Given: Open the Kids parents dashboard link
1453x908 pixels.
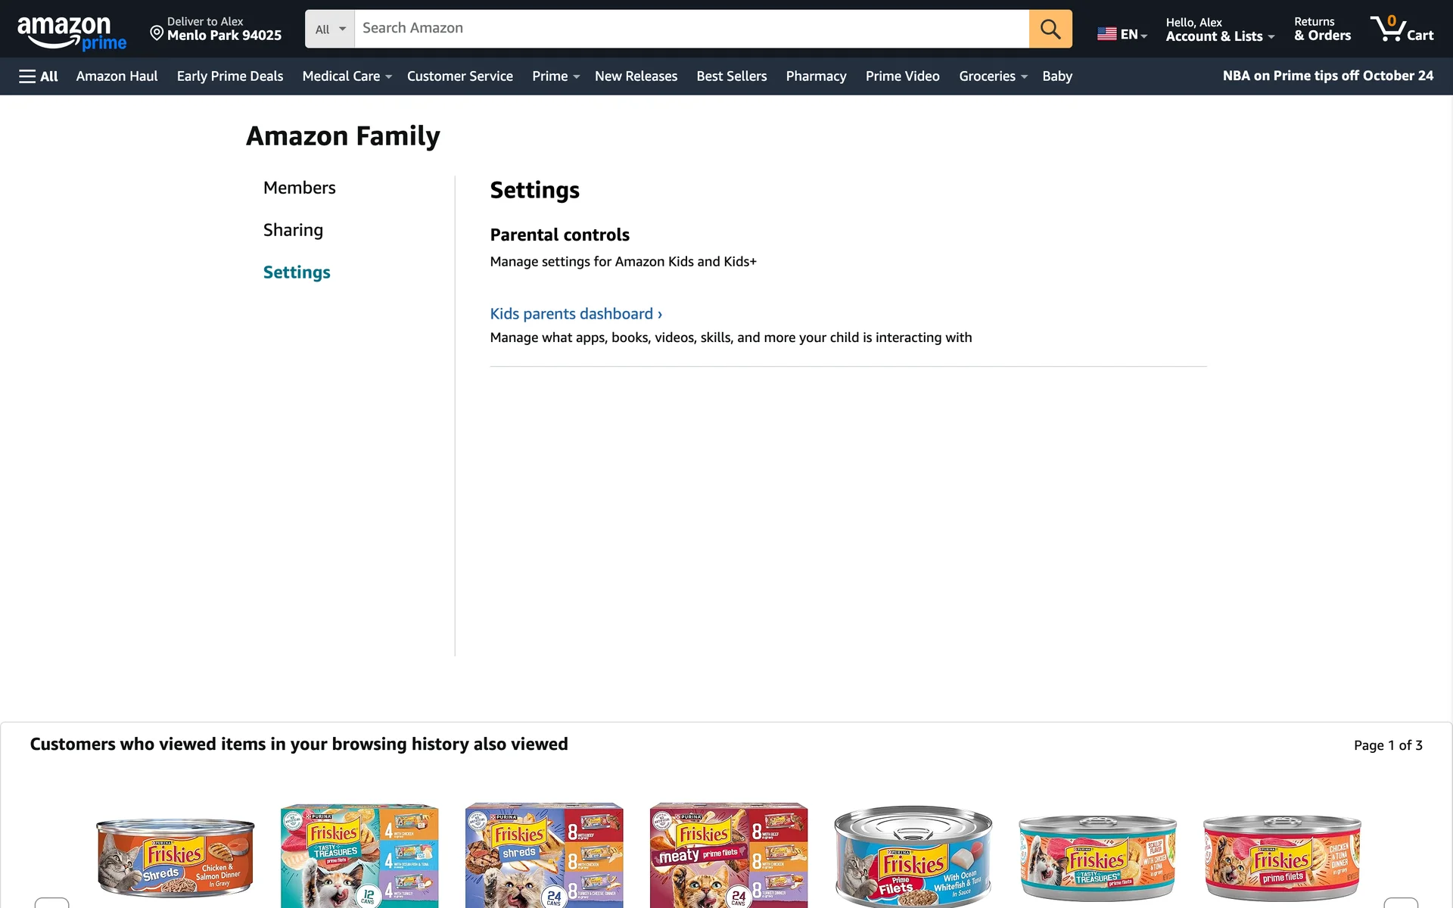Looking at the screenshot, I should click(575, 314).
